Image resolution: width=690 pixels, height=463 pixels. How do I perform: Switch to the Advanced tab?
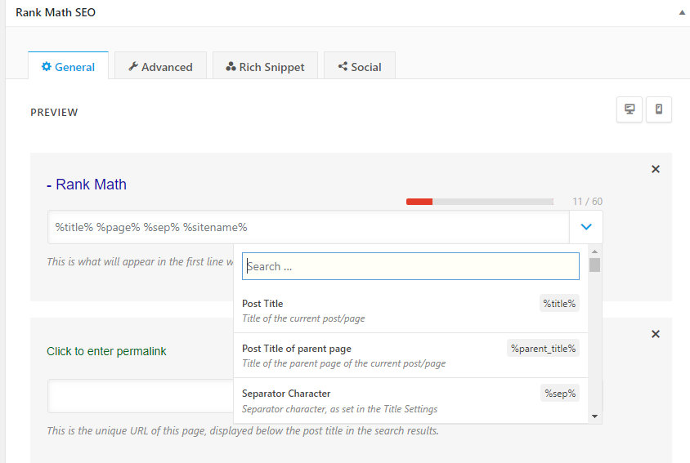pyautogui.click(x=160, y=67)
